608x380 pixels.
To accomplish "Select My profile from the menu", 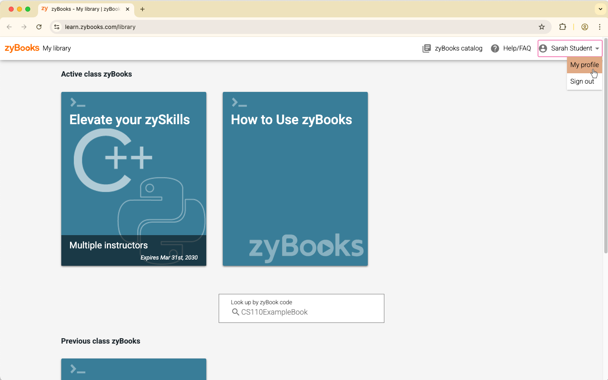I will tap(584, 65).
